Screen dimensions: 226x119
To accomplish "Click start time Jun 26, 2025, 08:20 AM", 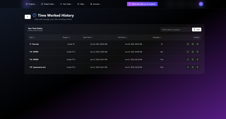I will [x=99, y=44].
